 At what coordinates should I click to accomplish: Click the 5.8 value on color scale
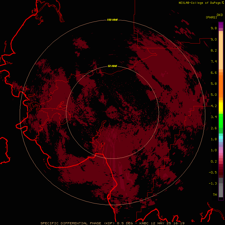[214, 84]
